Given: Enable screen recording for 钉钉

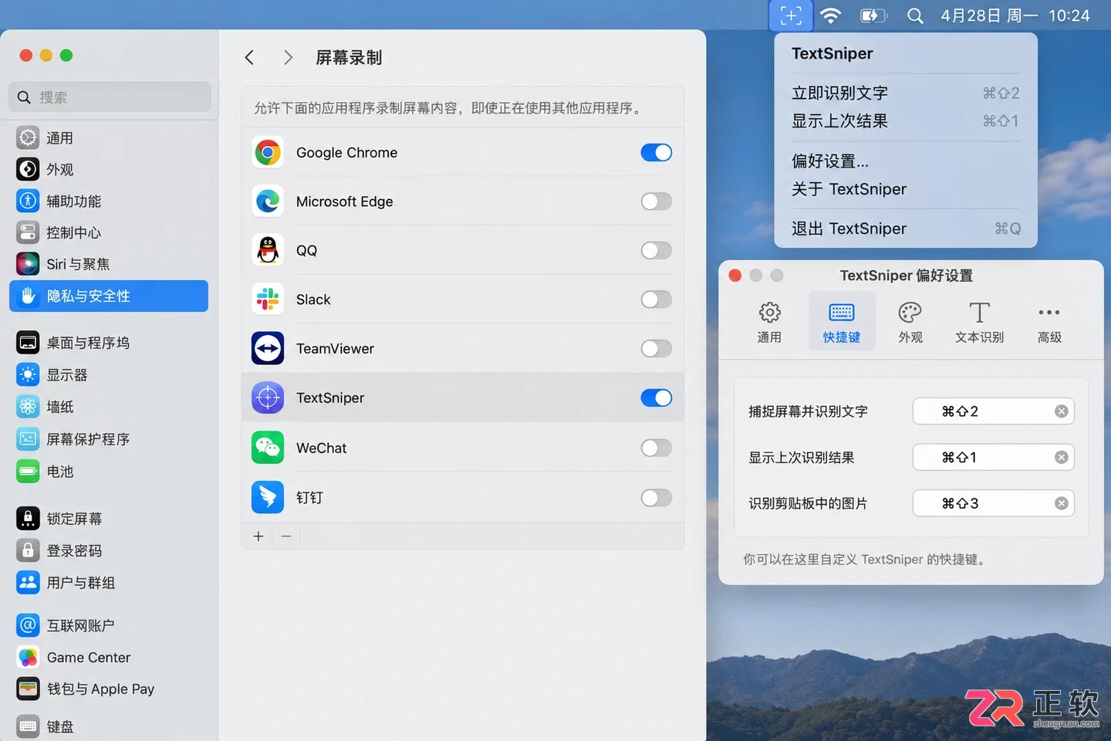Looking at the screenshot, I should pos(657,498).
